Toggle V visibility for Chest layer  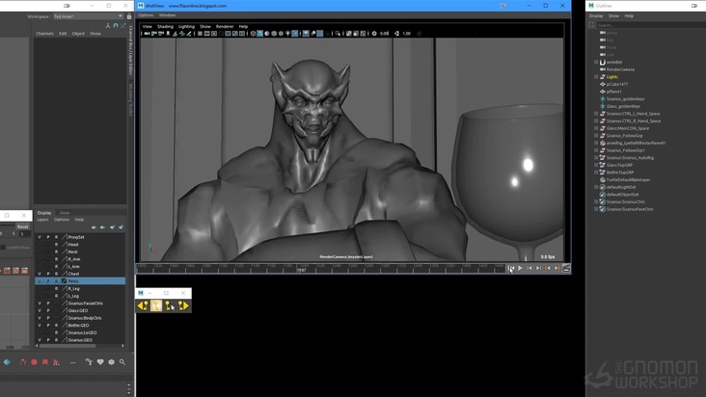[40, 274]
